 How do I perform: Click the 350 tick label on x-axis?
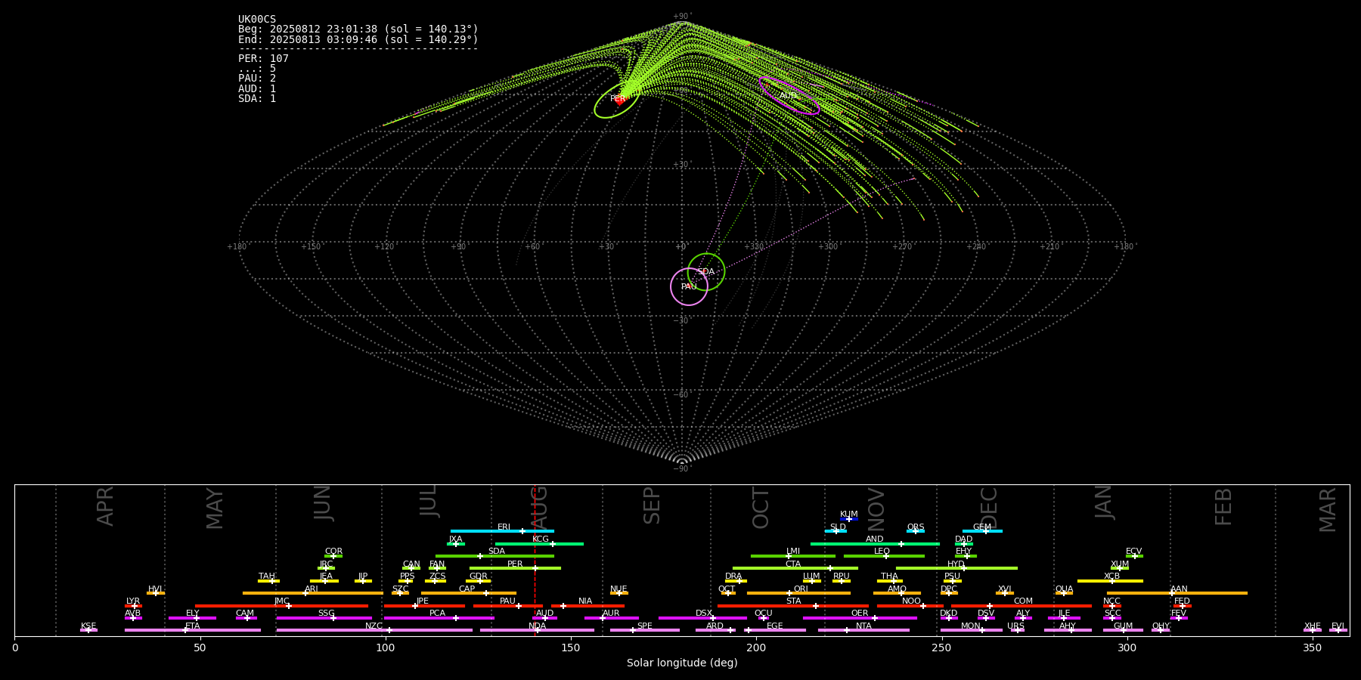[1312, 648]
